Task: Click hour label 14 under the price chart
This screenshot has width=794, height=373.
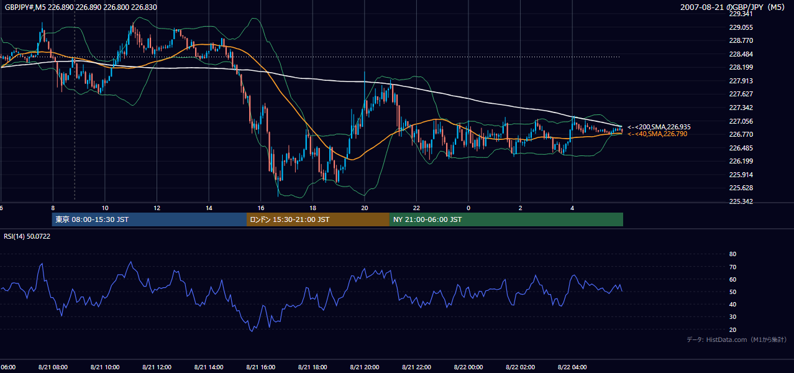Action: click(x=209, y=208)
